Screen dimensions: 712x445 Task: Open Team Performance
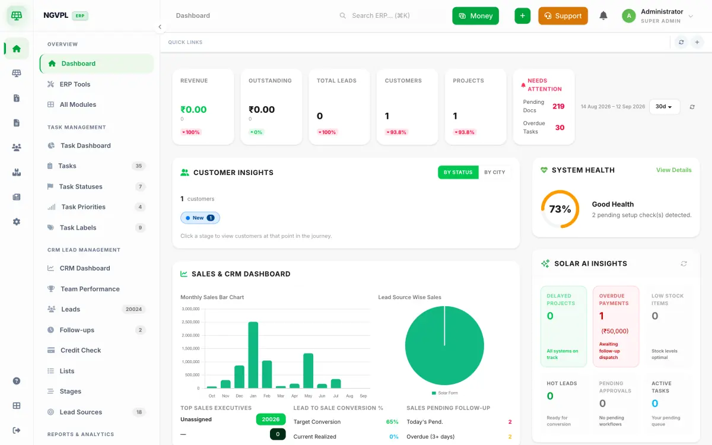97,289
